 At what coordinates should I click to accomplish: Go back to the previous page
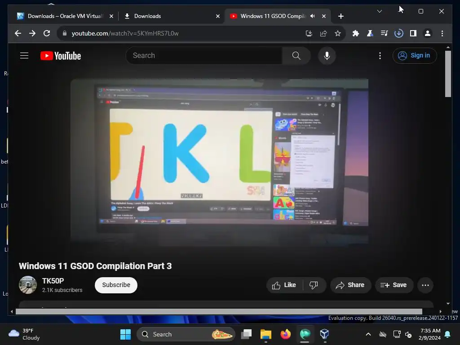click(x=18, y=33)
